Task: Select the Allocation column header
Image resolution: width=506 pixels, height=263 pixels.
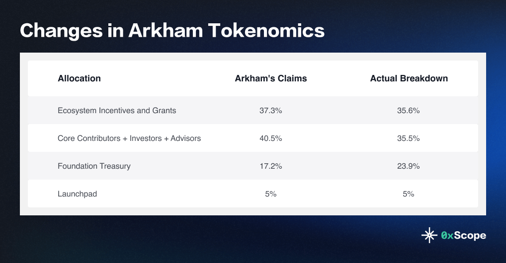Action: (79, 78)
